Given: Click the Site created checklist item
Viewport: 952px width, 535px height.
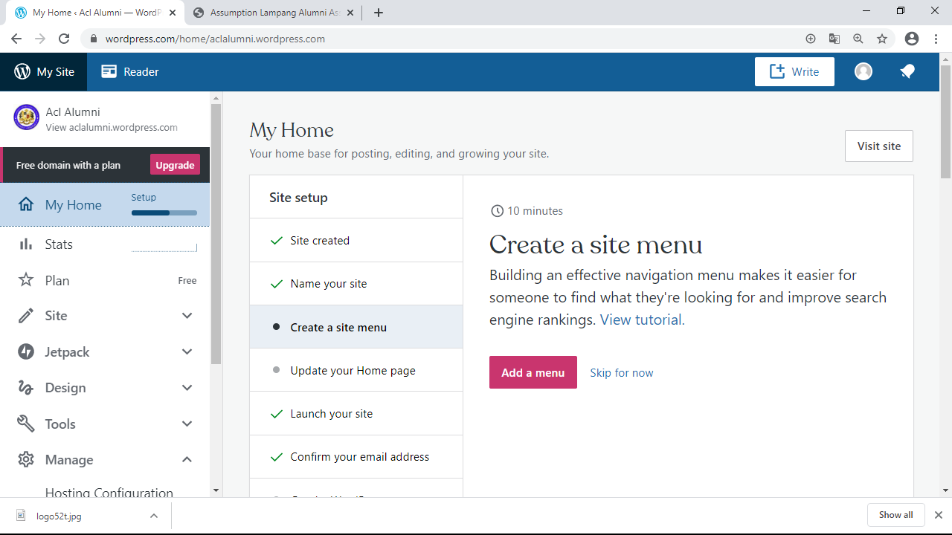Looking at the screenshot, I should pyautogui.click(x=320, y=241).
